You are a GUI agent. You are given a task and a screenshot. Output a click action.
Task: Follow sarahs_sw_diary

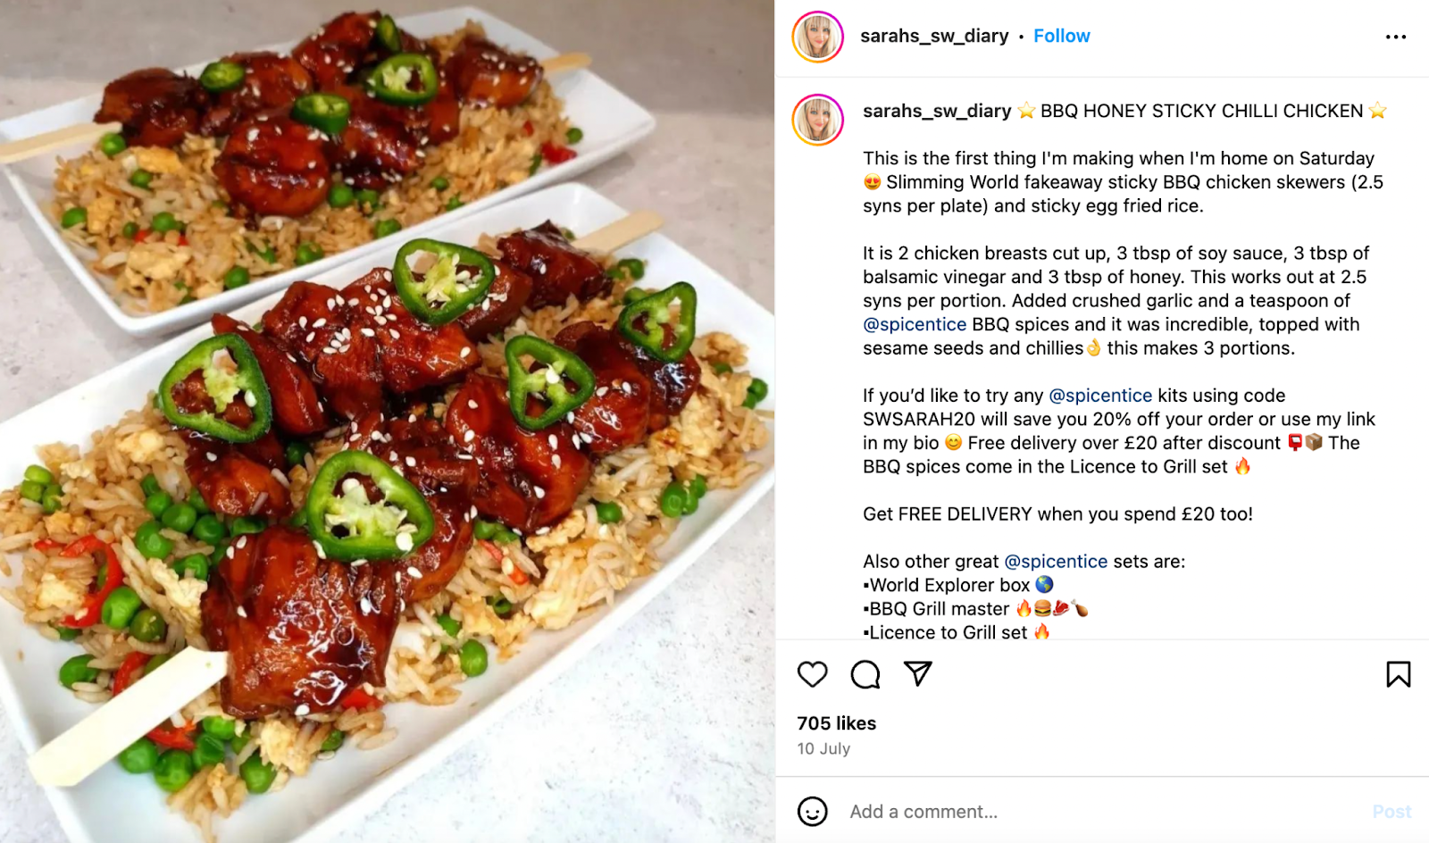click(x=1062, y=36)
